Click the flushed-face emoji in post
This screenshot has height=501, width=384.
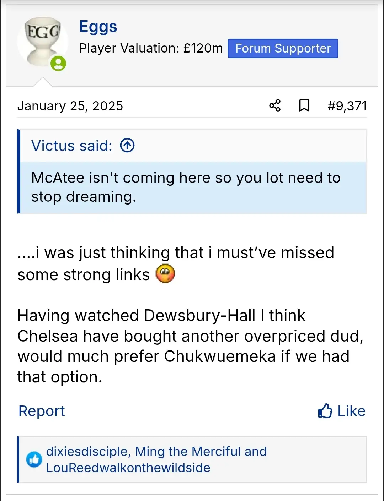coord(165,274)
